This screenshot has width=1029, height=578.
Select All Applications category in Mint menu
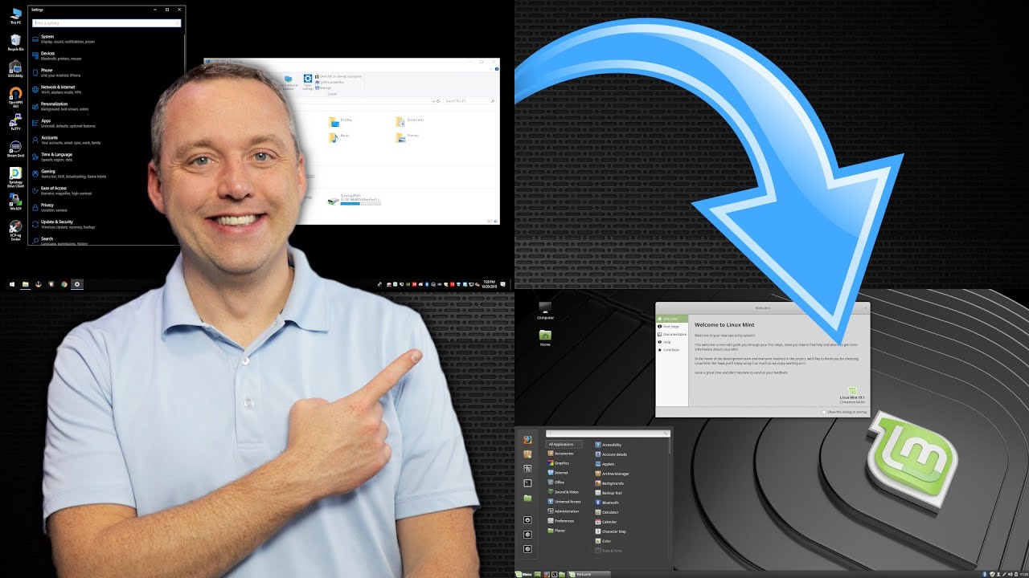click(564, 444)
